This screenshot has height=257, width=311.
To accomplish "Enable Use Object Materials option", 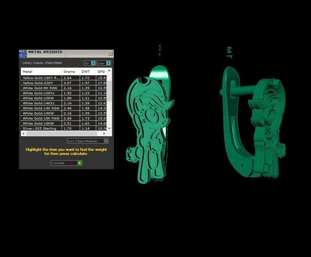I will point(88,141).
